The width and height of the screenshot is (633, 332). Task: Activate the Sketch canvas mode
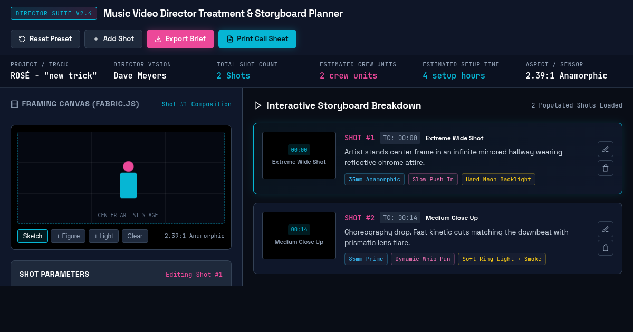pyautogui.click(x=33, y=236)
